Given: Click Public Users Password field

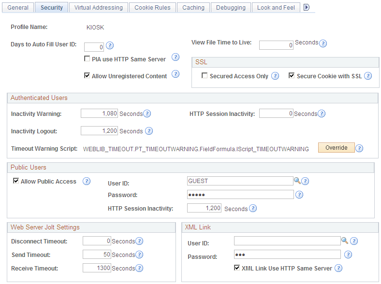Looking at the screenshot, I should pyautogui.click(x=240, y=195).
